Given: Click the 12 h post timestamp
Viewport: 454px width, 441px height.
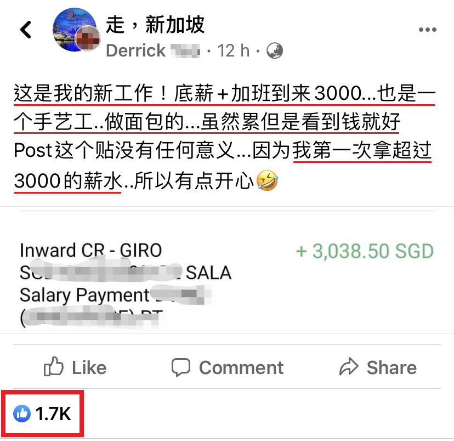Looking at the screenshot, I should (234, 50).
